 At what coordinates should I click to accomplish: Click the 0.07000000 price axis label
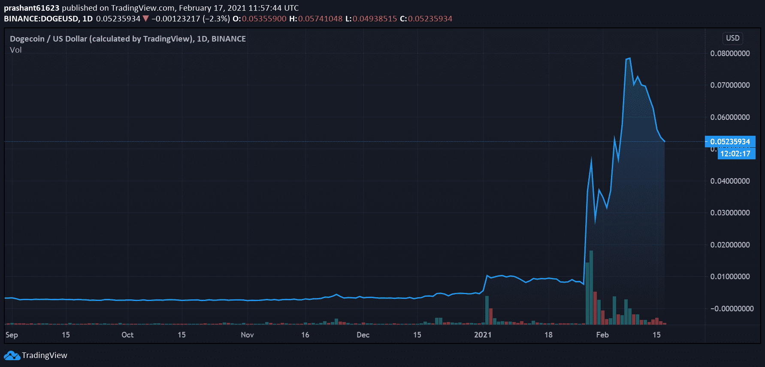tap(730, 85)
